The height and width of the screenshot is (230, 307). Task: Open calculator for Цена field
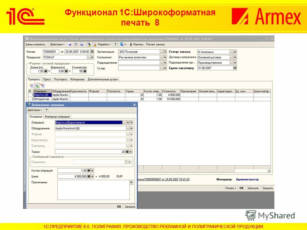89,176
